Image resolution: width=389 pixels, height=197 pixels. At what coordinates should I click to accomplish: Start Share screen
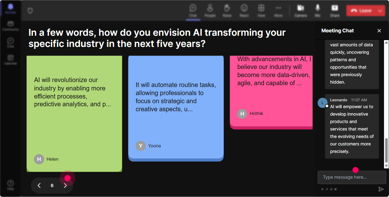(335, 11)
